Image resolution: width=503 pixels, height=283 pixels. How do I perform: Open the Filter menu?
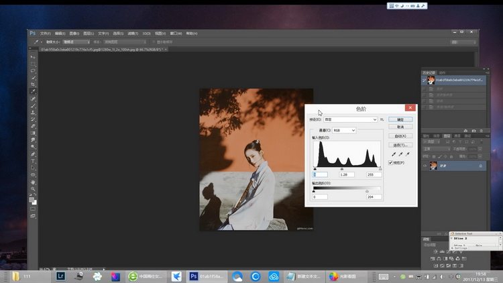[133, 34]
